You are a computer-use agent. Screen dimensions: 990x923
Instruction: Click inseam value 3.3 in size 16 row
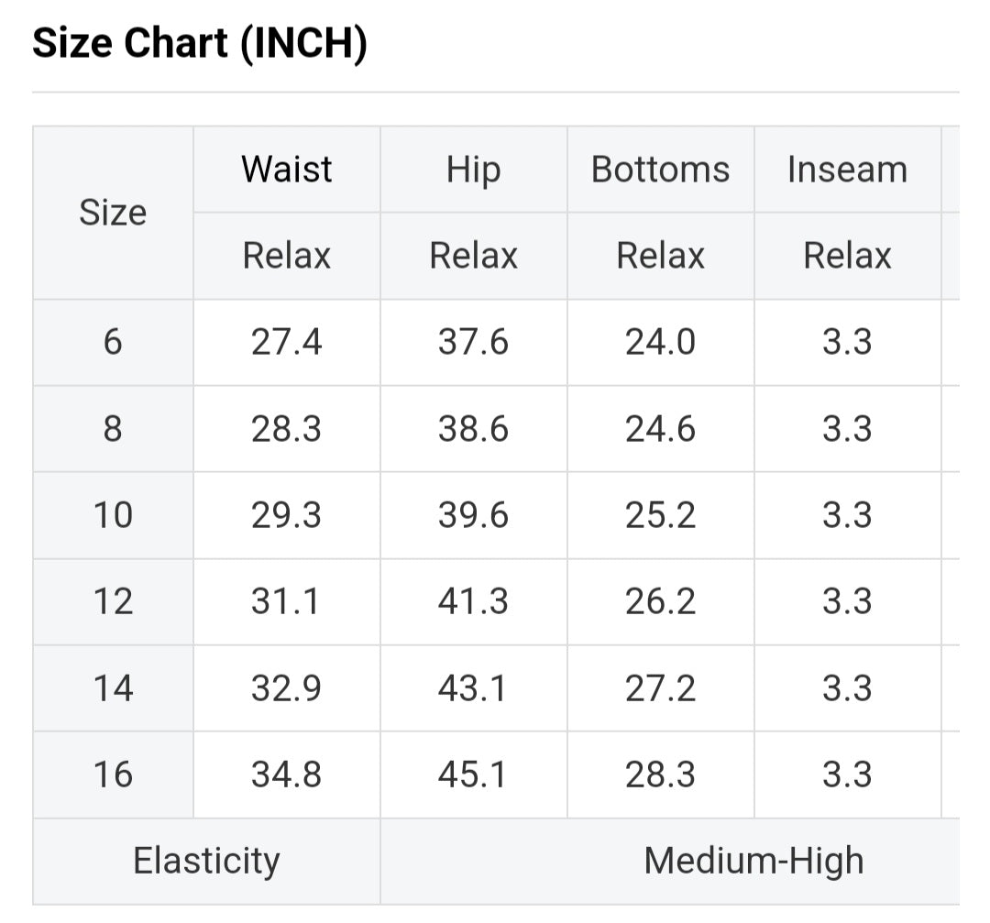[x=847, y=775]
